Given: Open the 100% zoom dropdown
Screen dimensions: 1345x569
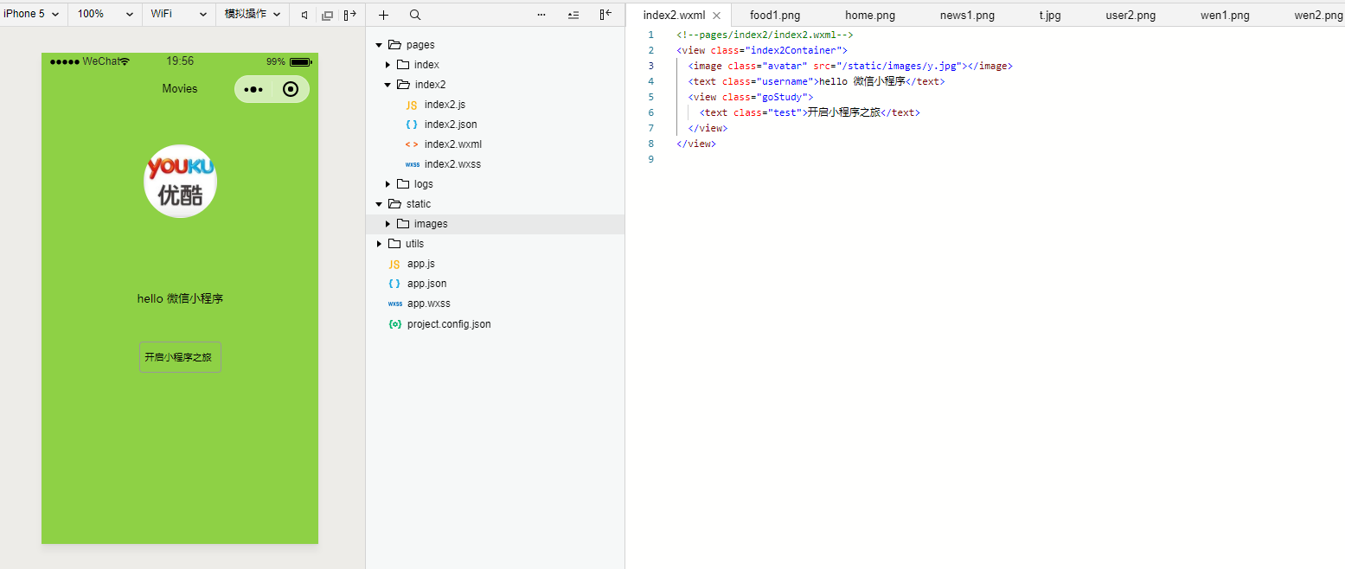Looking at the screenshot, I should [106, 14].
